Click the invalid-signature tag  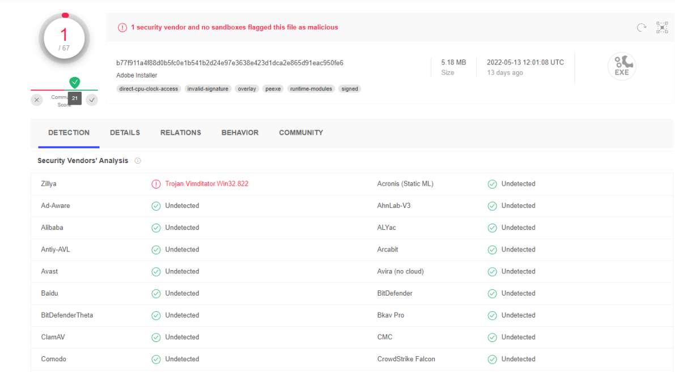point(208,89)
